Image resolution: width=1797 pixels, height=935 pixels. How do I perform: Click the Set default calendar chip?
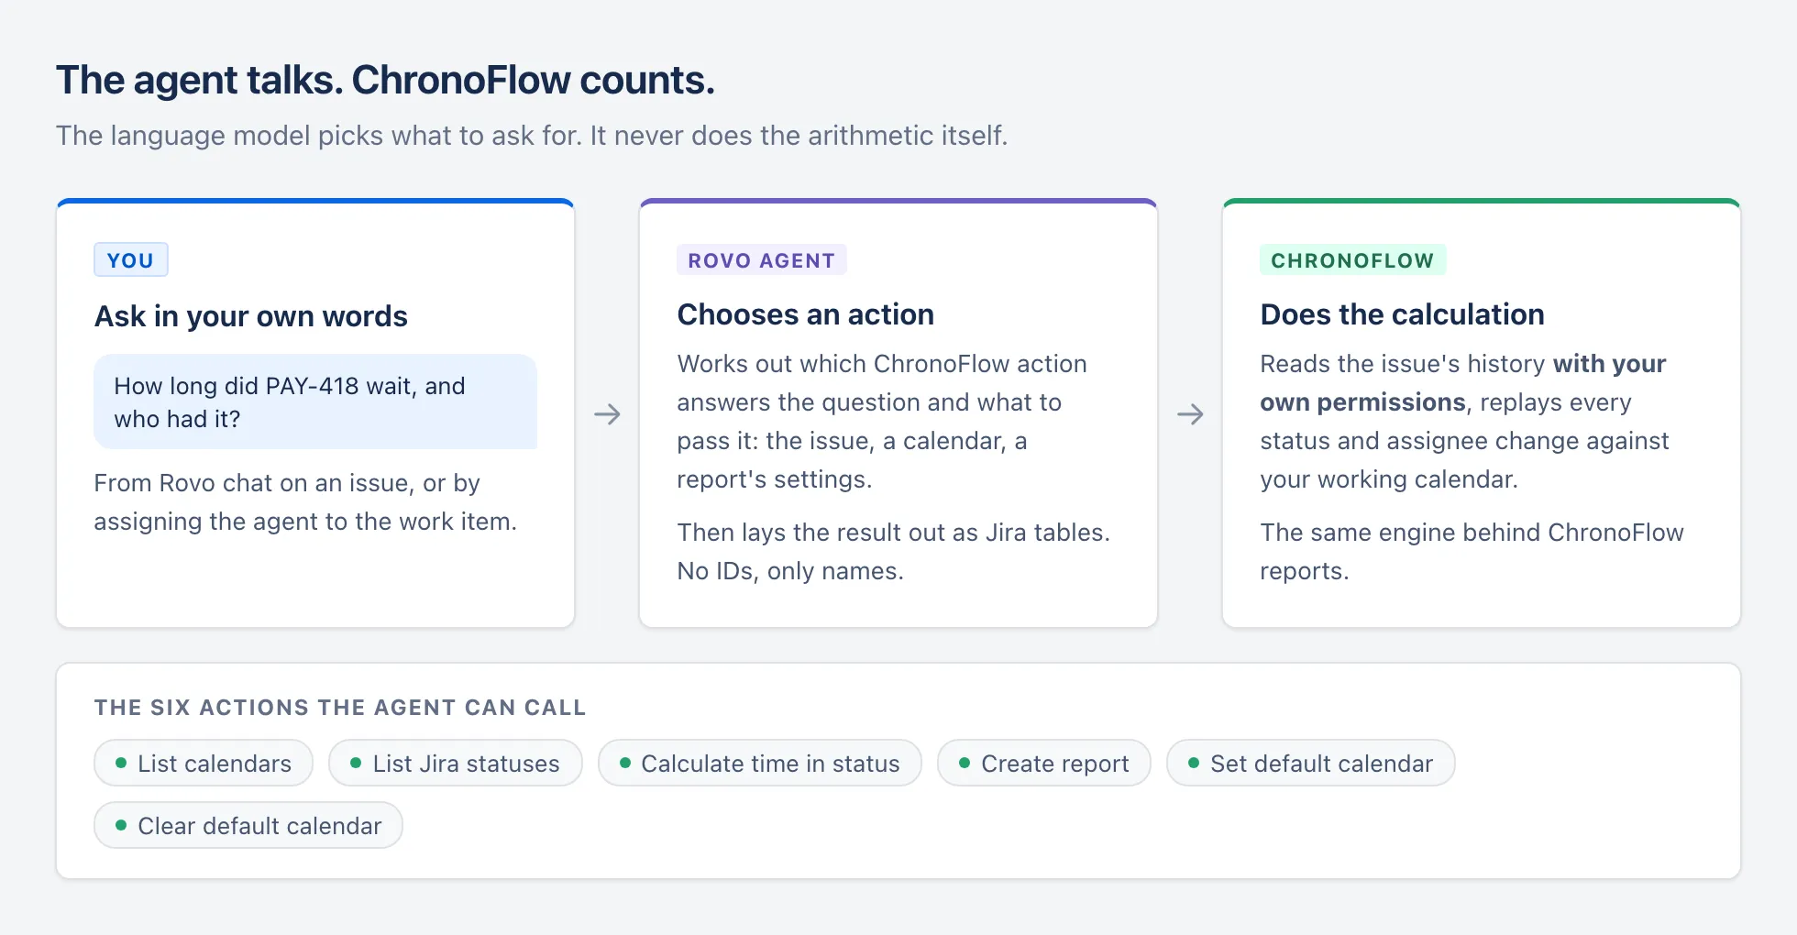point(1311,763)
